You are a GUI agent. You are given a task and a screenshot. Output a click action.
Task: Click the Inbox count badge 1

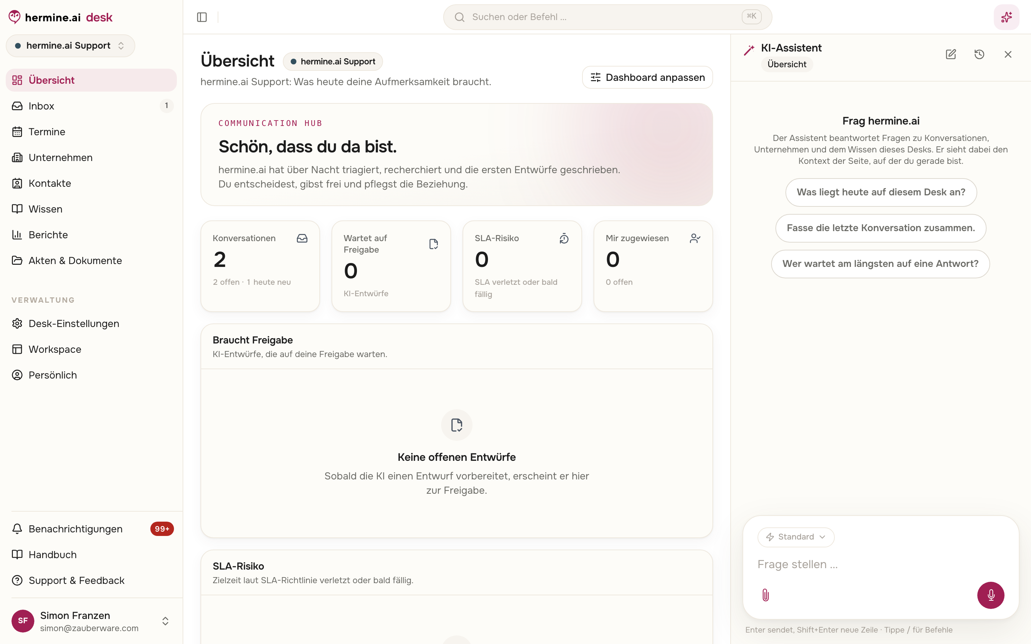pyautogui.click(x=166, y=106)
